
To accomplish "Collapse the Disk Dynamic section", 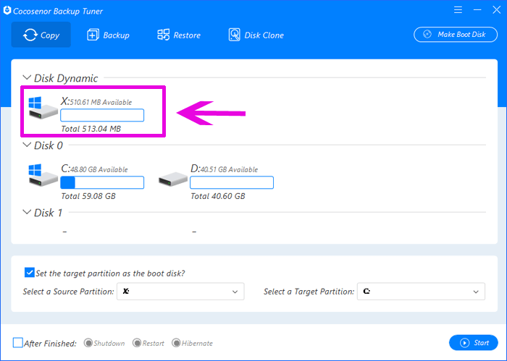I will [x=27, y=78].
